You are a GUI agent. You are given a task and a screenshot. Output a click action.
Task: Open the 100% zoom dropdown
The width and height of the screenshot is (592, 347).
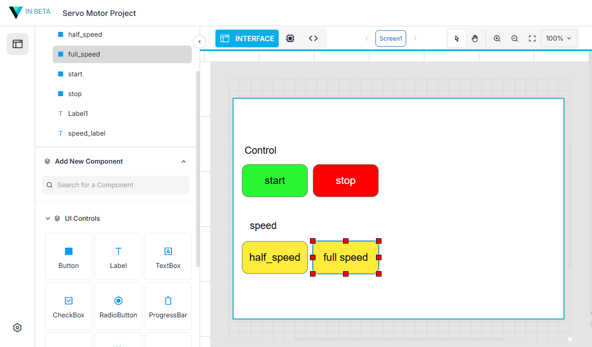click(x=559, y=38)
